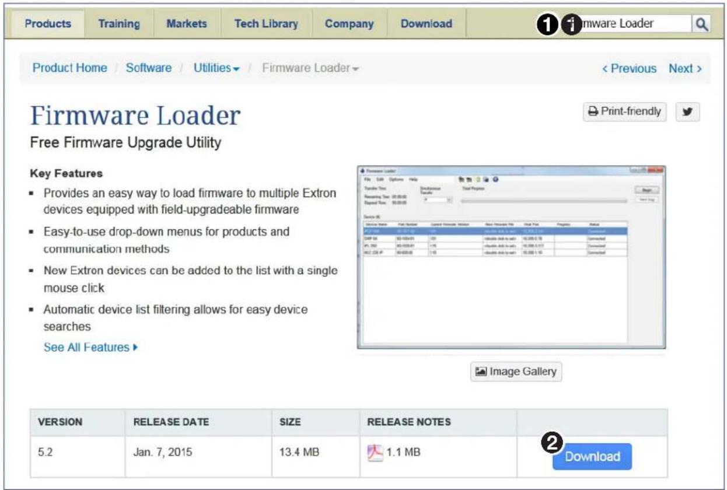Click the version value 5.2
This screenshot has width=727, height=490.
click(x=45, y=452)
